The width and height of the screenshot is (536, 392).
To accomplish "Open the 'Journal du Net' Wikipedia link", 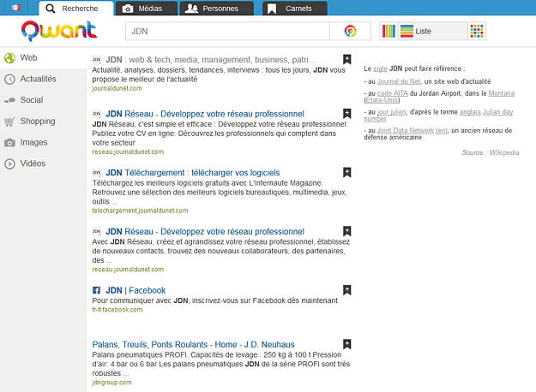I will (x=399, y=81).
